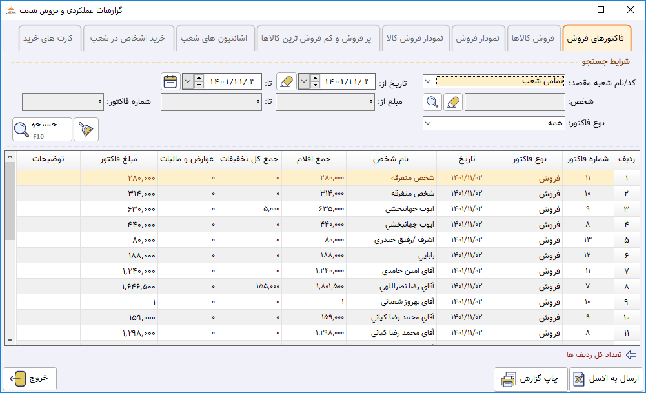The width and height of the screenshot is (646, 393).
Task: Click the شماره فاکتور input field
Action: (63, 102)
